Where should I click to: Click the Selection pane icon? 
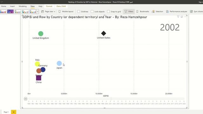pyautogui.click(x=153, y=11)
